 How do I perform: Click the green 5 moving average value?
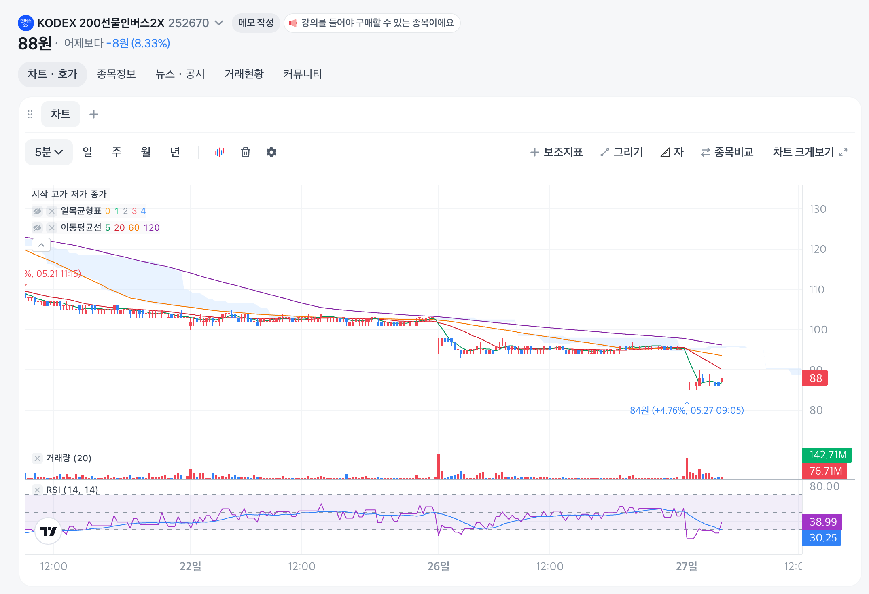tap(108, 228)
